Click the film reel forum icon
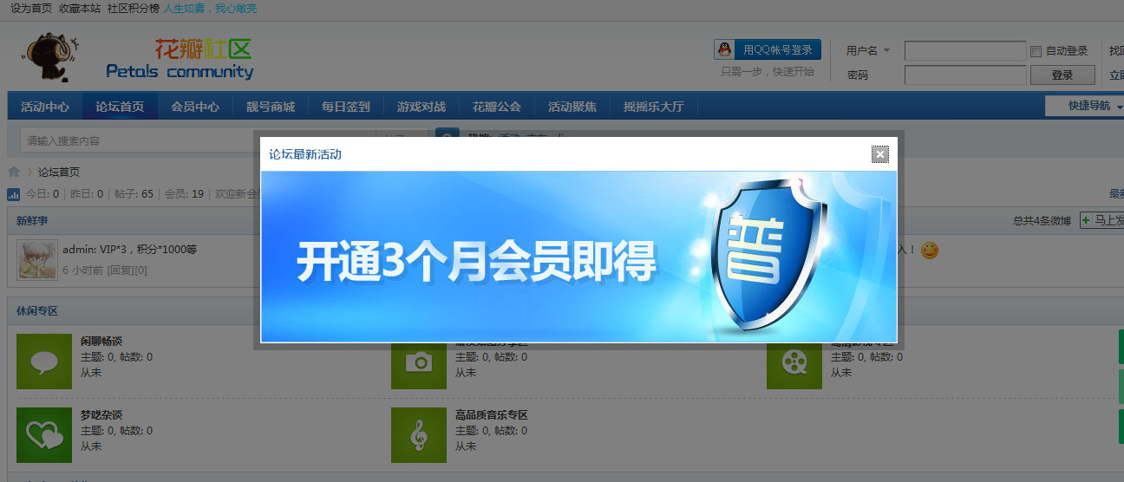 click(794, 363)
